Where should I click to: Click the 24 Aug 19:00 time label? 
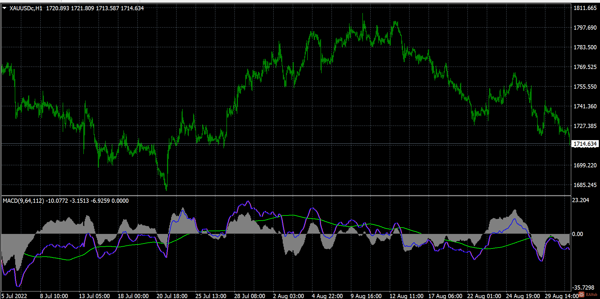tap(523, 296)
